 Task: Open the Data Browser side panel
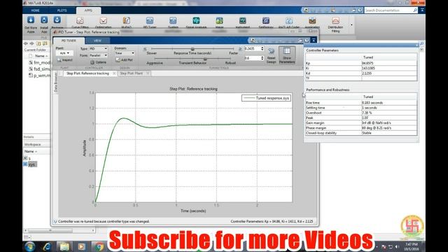(x=56, y=83)
